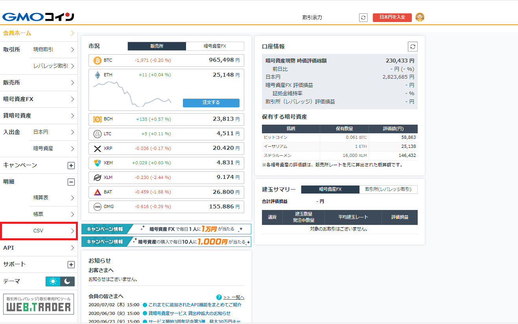Open the user avatar profile icon
This screenshot has width=518, height=324.
tap(420, 17)
